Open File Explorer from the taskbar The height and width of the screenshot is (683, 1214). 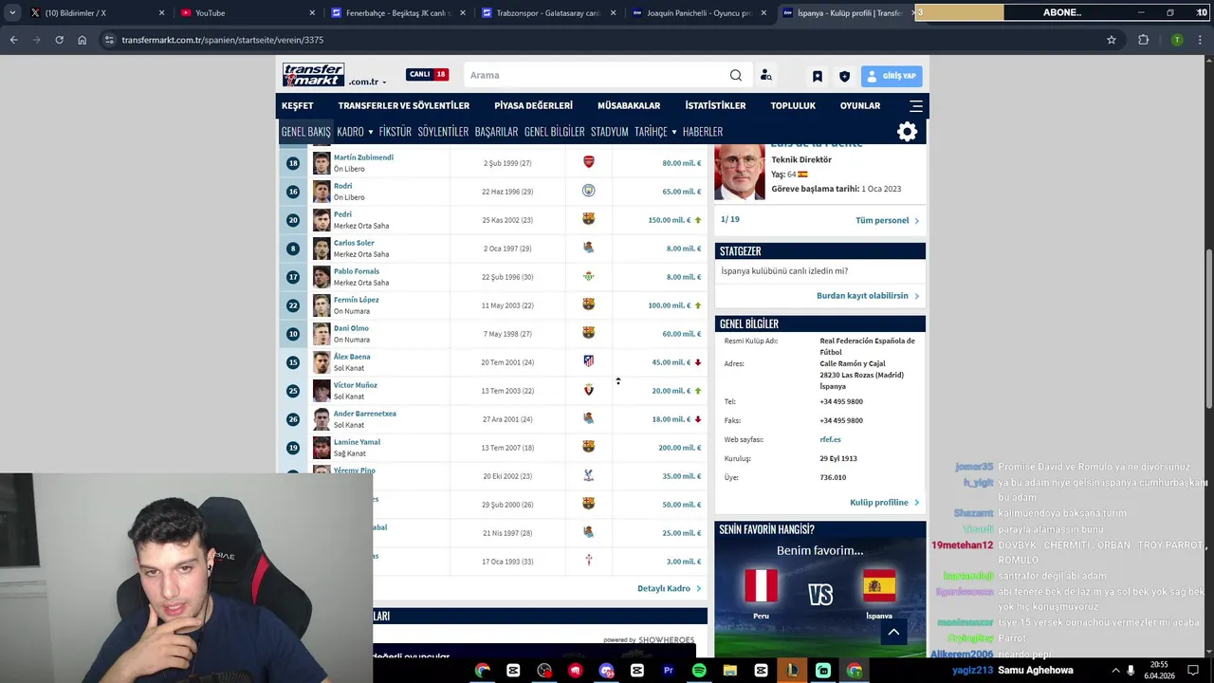[729, 671]
